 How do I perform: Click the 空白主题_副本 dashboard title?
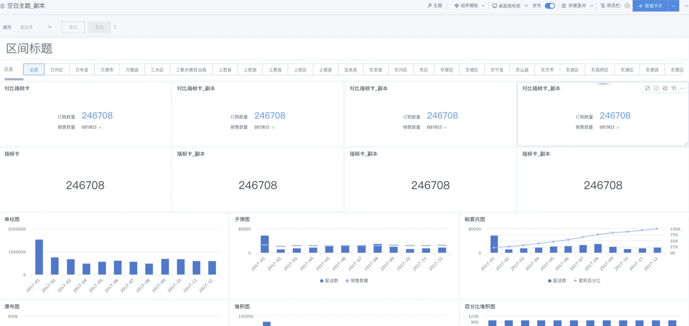pos(26,6)
